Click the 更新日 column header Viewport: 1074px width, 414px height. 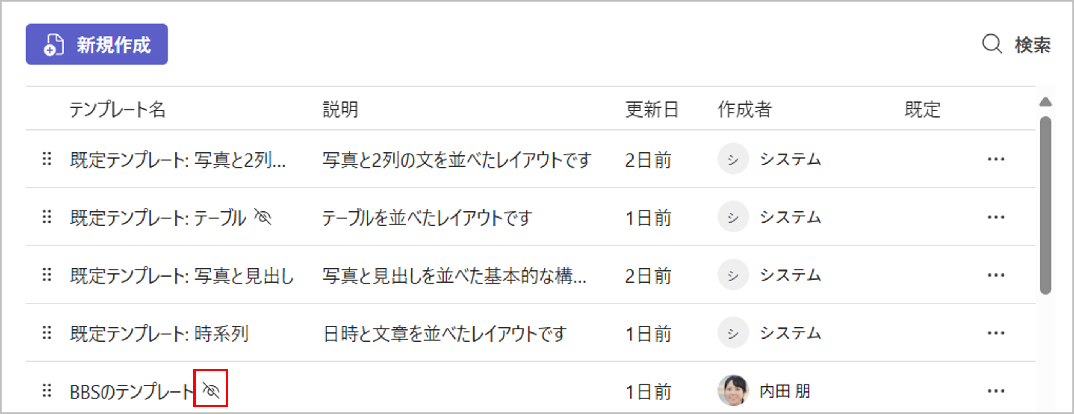coord(651,110)
